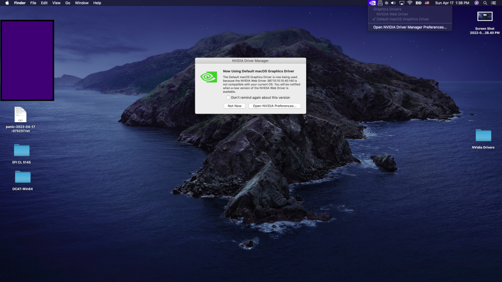Select the EFI CL 5145 folder
The image size is (502, 282).
[22, 150]
